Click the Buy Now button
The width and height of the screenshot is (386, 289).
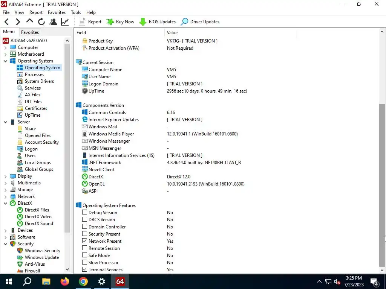[120, 22]
